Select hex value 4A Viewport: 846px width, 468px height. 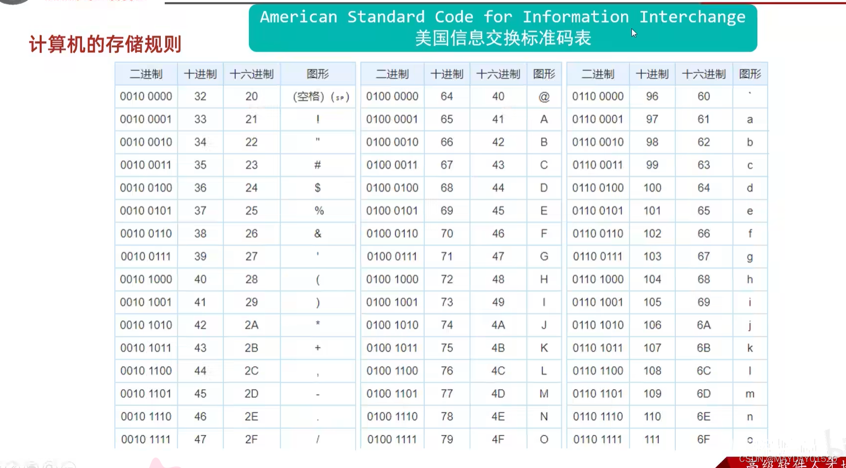point(498,325)
